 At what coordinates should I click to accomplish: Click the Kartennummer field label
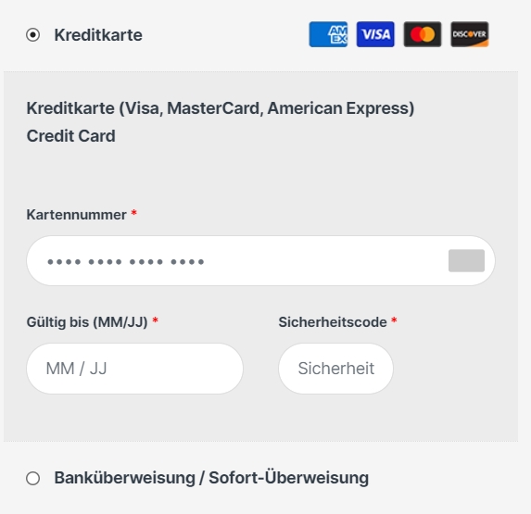pyautogui.click(x=77, y=215)
